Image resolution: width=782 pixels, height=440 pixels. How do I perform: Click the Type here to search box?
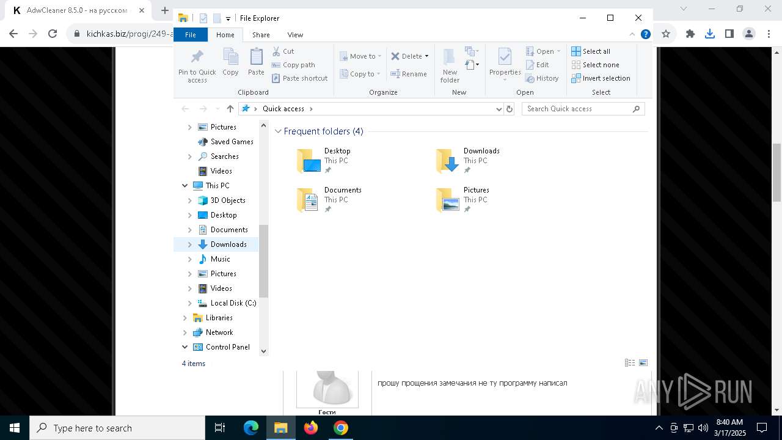[117, 428]
